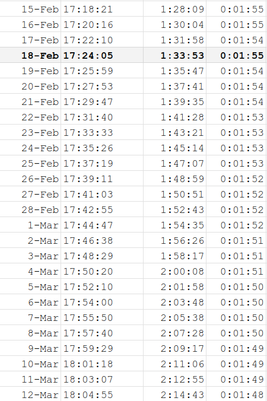Select the 1-Mar date cell
This screenshot has height=401, width=267.
point(30,225)
